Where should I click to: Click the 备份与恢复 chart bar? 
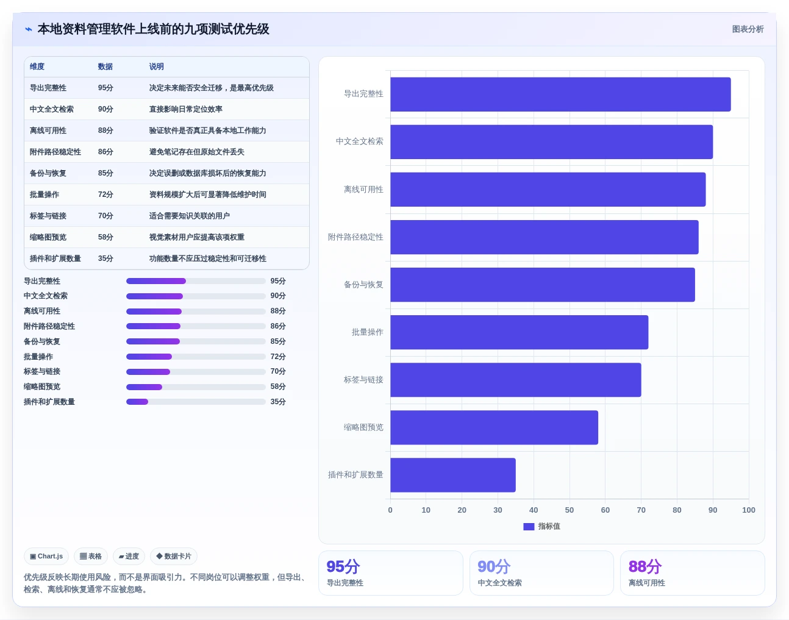[543, 285]
